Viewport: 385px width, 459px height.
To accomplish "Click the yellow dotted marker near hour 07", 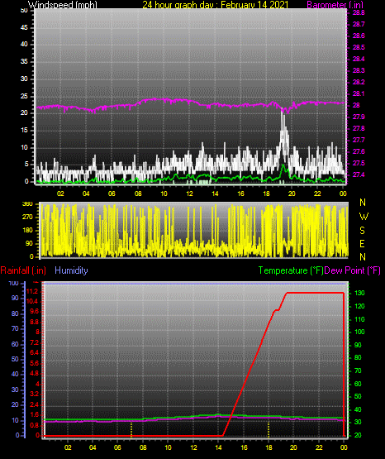I will [131, 429].
